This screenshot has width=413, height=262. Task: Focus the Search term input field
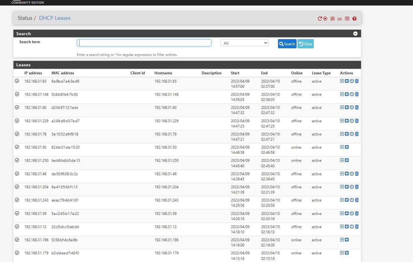click(x=144, y=43)
